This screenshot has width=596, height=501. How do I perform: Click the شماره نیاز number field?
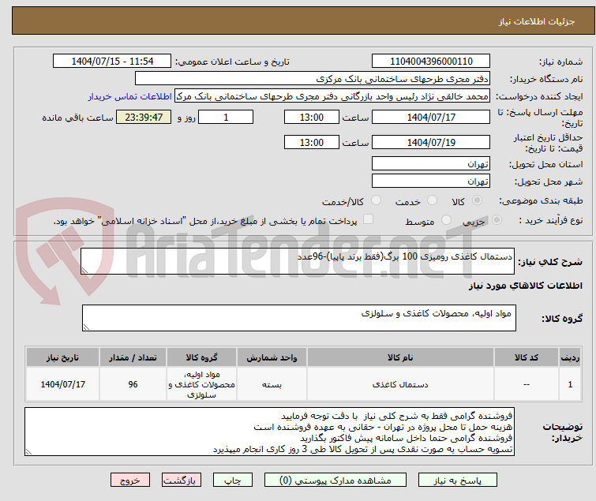[x=431, y=61]
